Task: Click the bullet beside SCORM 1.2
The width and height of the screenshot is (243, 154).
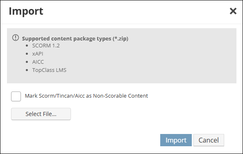Action: click(x=27, y=46)
